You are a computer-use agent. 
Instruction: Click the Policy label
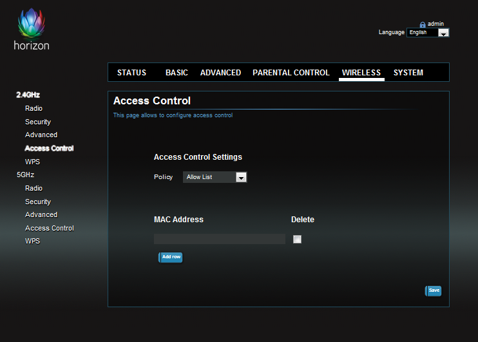pyautogui.click(x=164, y=177)
